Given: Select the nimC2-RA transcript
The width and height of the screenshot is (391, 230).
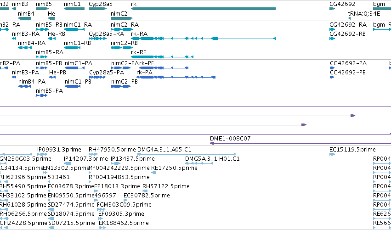Looking at the screenshot, I should (122, 29).
